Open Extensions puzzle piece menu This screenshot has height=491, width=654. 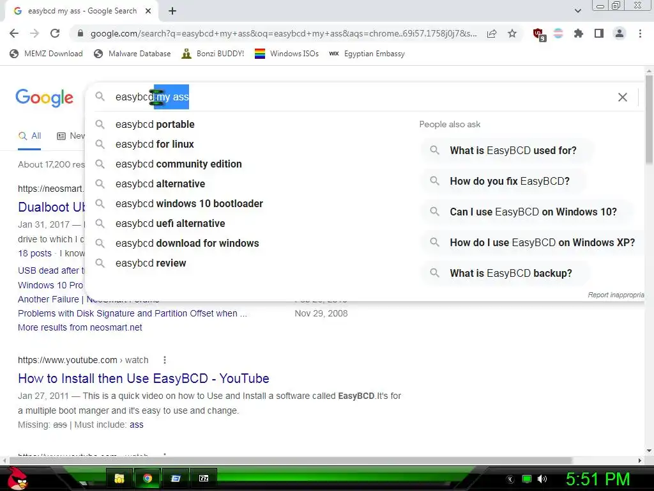[578, 33]
